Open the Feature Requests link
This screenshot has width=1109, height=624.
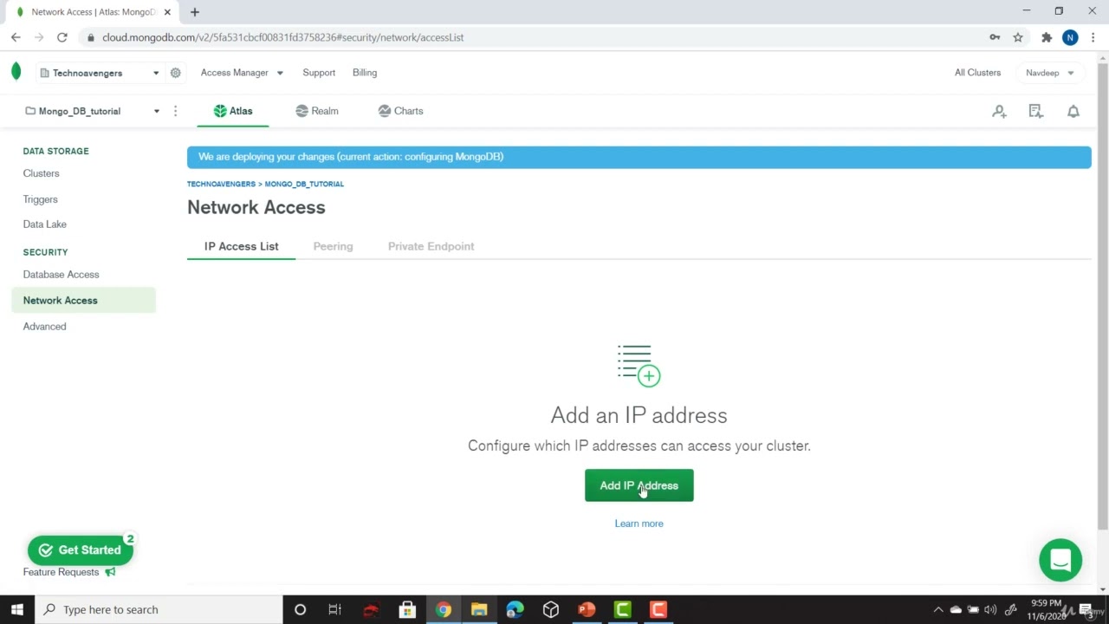[x=61, y=572]
